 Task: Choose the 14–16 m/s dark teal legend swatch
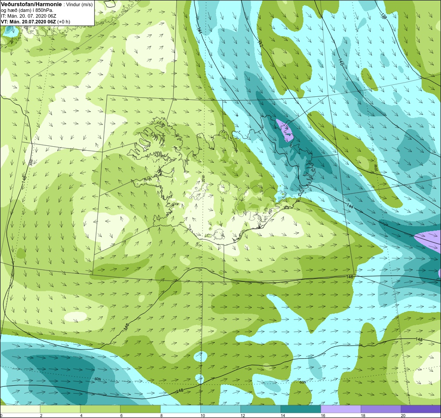[x=301, y=409]
